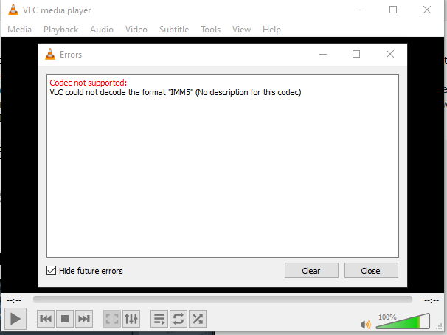Jump to previous media track

pyautogui.click(x=46, y=319)
